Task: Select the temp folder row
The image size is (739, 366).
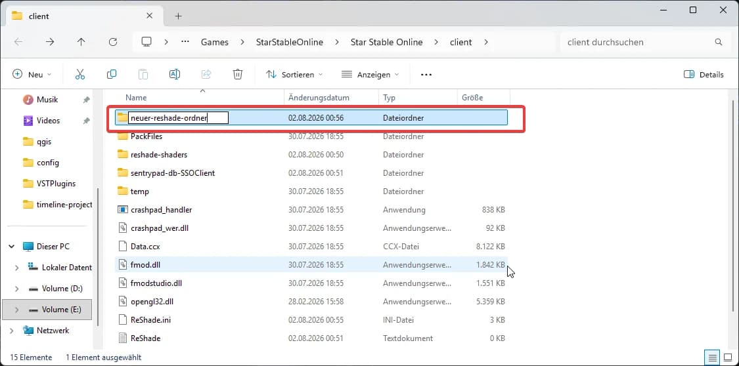Action: 311,192
